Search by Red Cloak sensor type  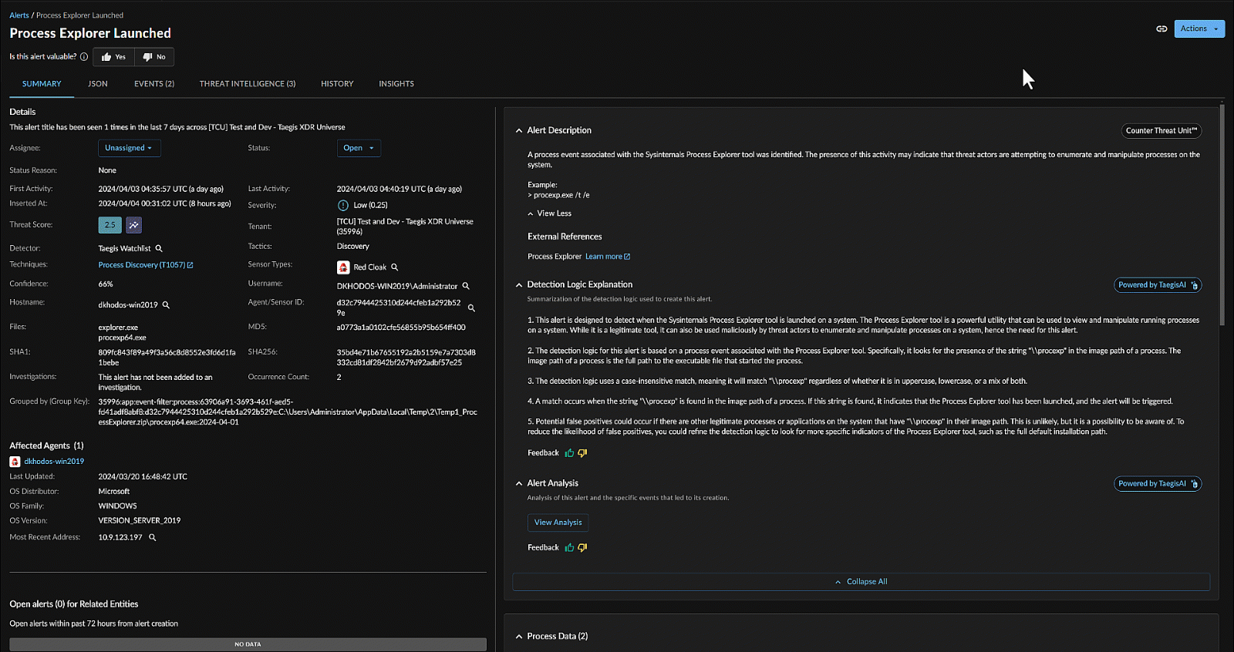coord(394,267)
